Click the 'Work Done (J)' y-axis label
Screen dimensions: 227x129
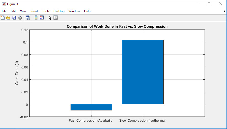tap(17, 73)
